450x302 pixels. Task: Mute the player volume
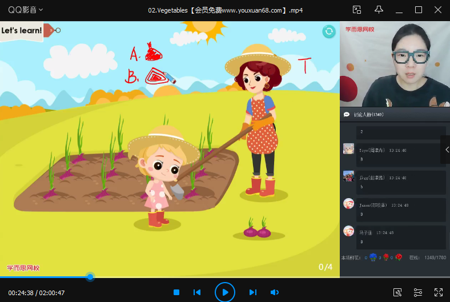(x=274, y=292)
